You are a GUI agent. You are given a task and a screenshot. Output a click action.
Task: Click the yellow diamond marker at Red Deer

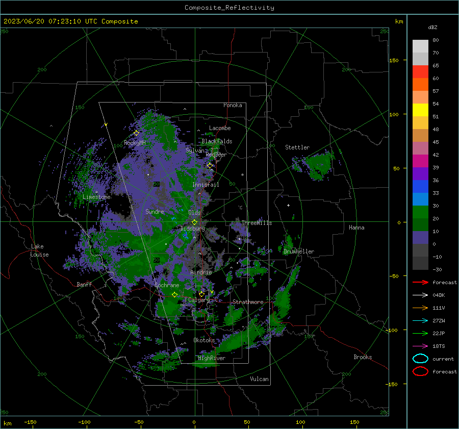[x=210, y=166]
